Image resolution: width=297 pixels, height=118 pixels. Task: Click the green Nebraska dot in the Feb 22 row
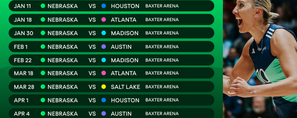[x=43, y=60]
